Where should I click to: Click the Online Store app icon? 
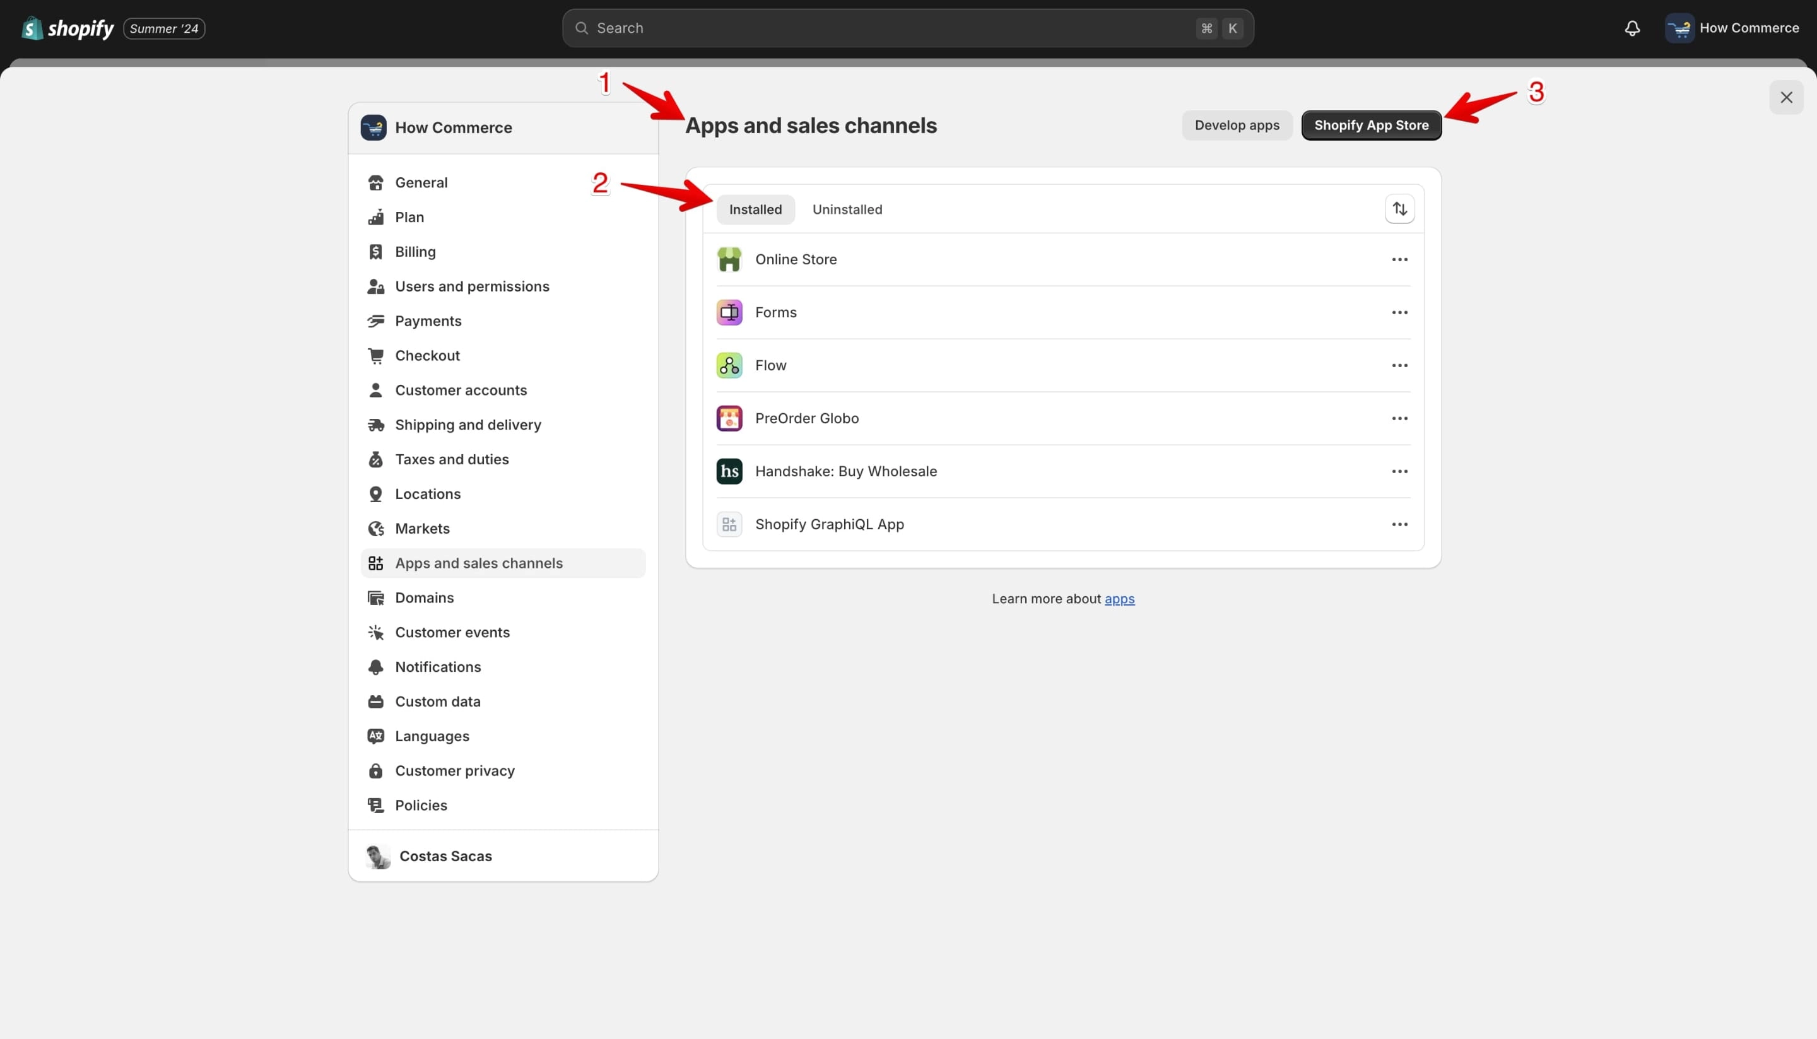coord(729,260)
